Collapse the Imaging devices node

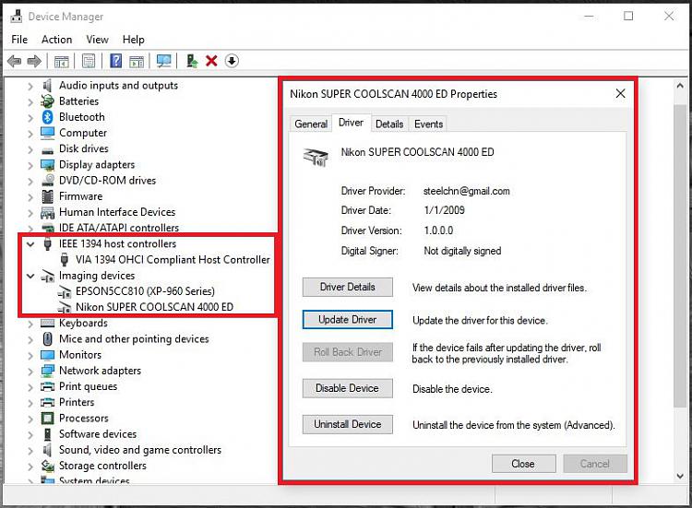click(30, 276)
